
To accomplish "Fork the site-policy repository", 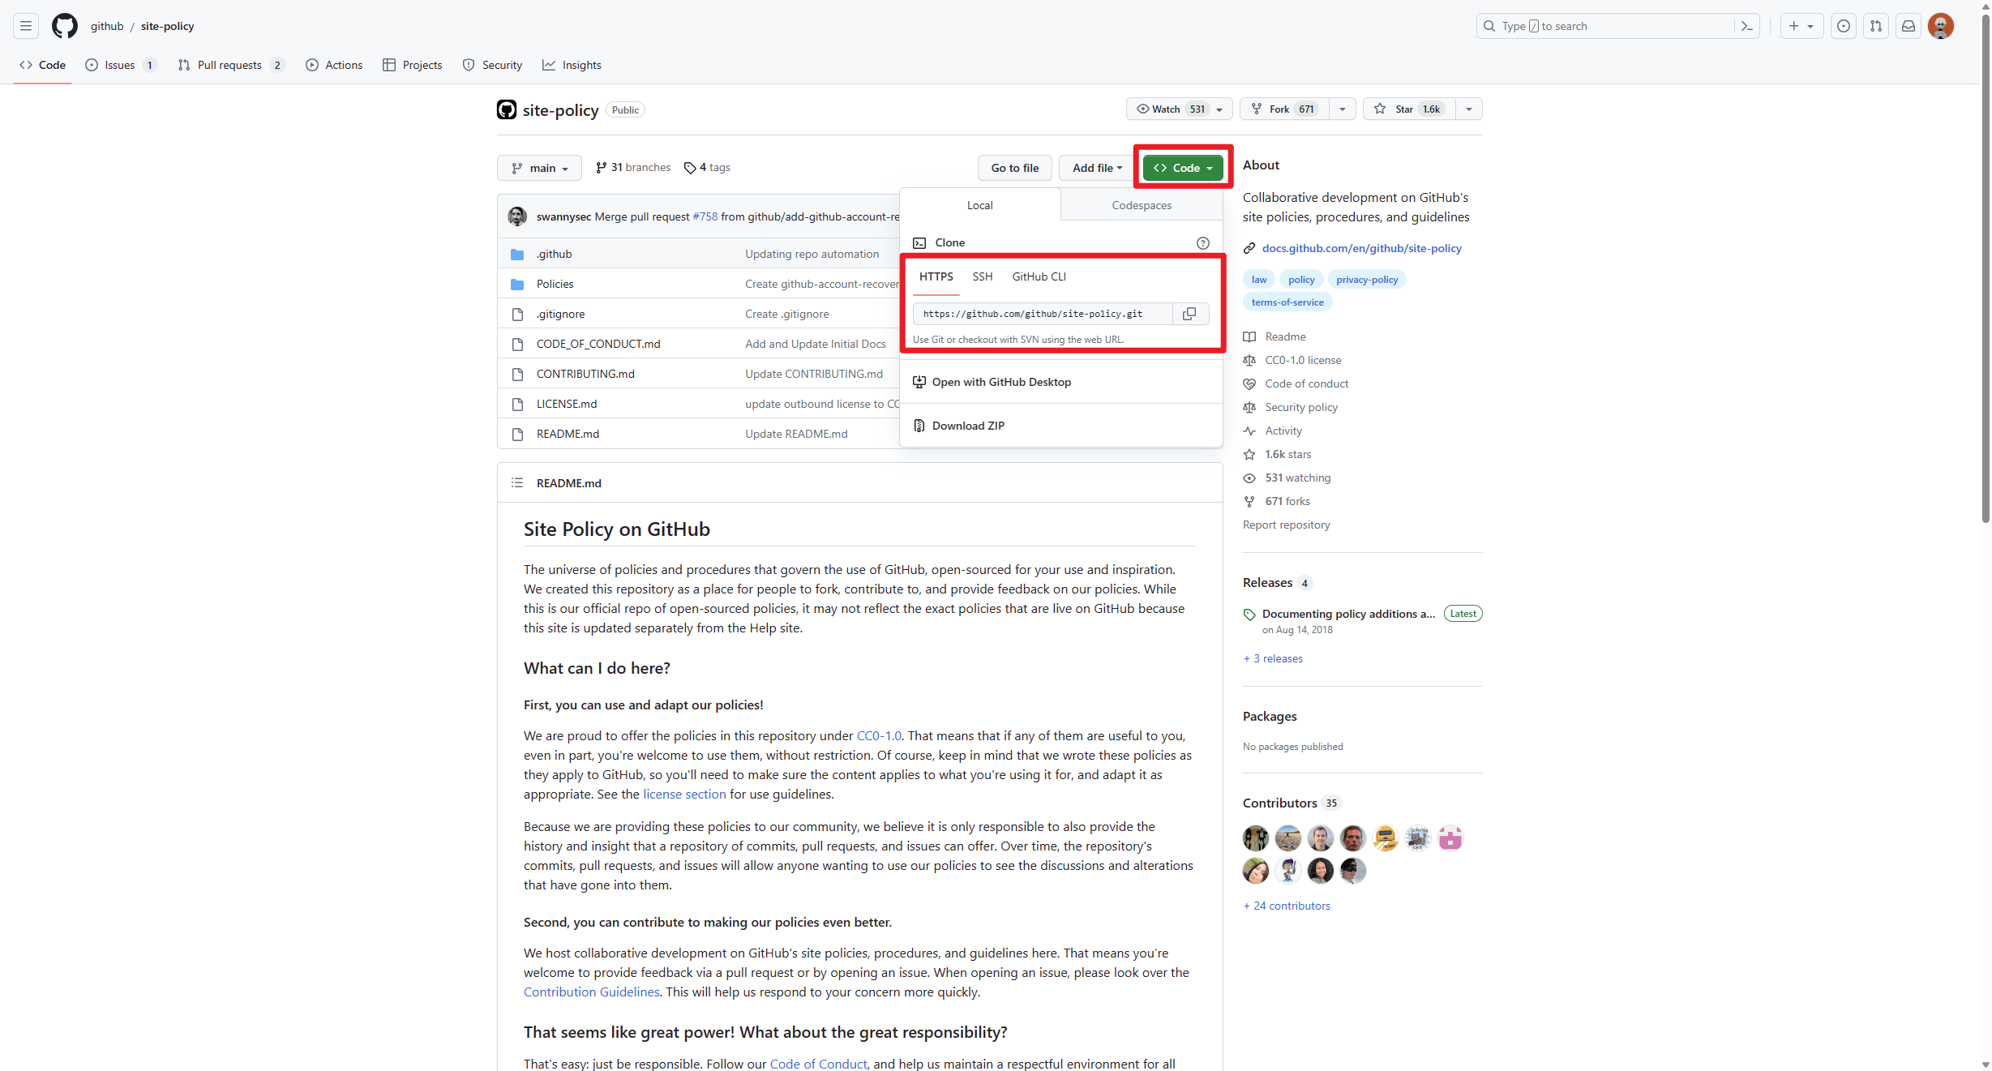I will click(x=1284, y=109).
